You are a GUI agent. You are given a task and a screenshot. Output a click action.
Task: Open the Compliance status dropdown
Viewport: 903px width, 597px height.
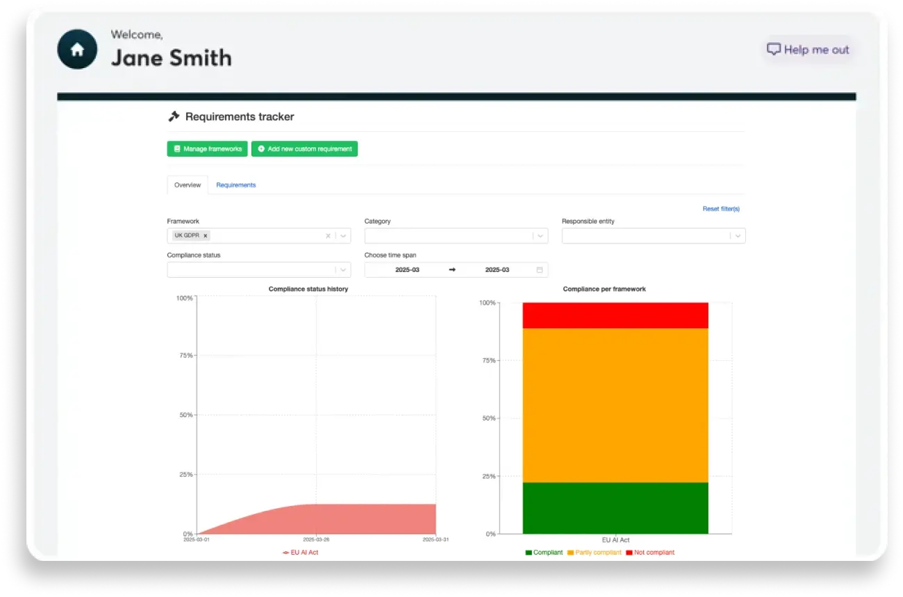click(259, 269)
